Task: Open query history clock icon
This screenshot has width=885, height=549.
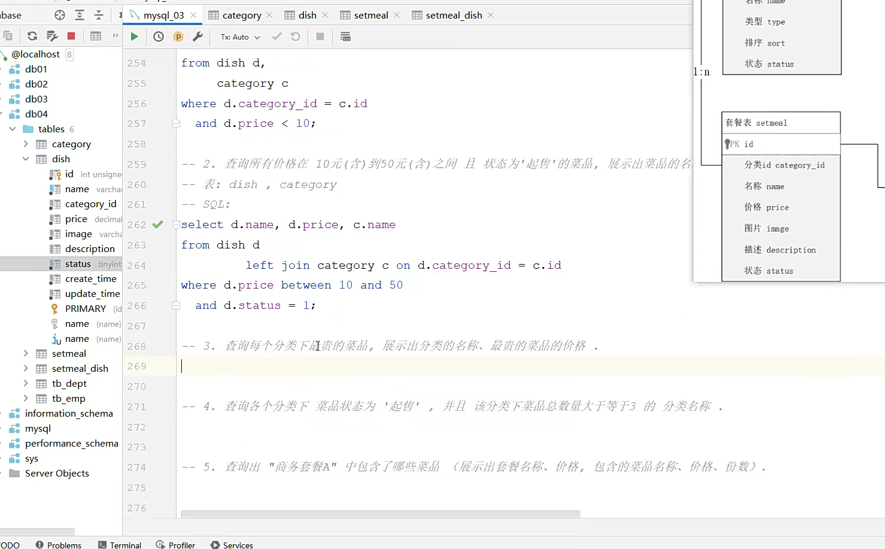Action: point(159,37)
